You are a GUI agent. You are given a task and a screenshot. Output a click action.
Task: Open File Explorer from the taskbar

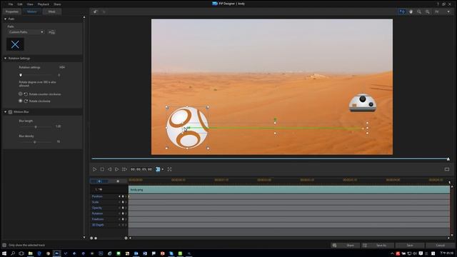(30, 253)
